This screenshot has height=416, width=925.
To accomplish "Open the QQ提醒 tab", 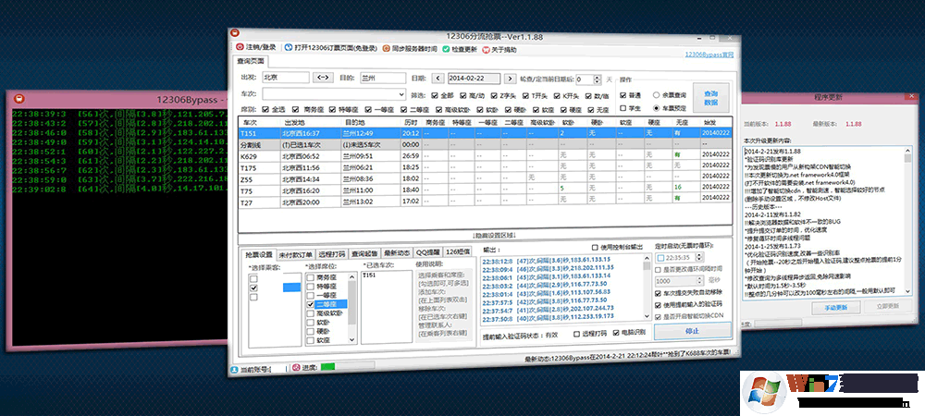I will tap(427, 251).
